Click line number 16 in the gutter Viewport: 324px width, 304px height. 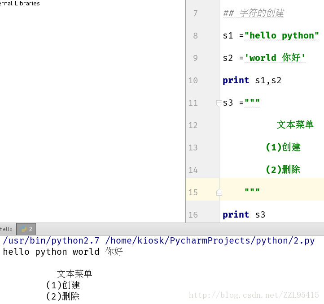point(193,215)
